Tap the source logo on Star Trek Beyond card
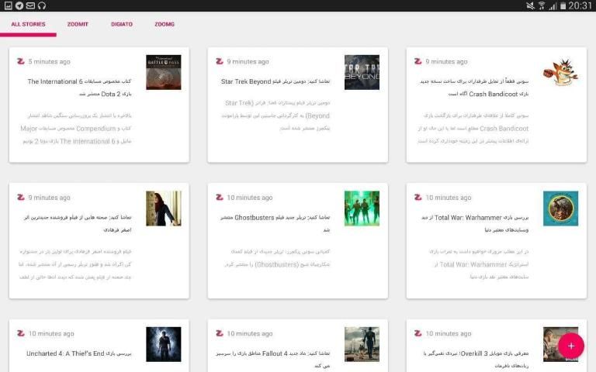This screenshot has height=372, width=596. 220,61
